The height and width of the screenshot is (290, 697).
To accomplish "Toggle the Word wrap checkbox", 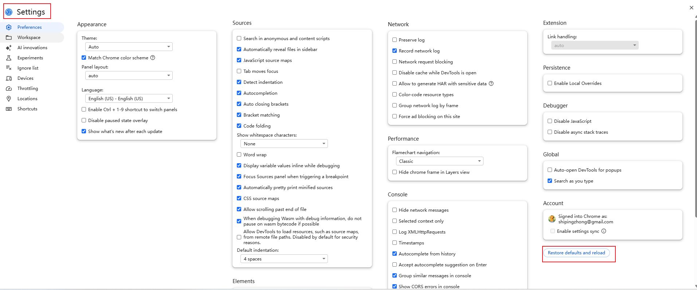I will (x=239, y=154).
